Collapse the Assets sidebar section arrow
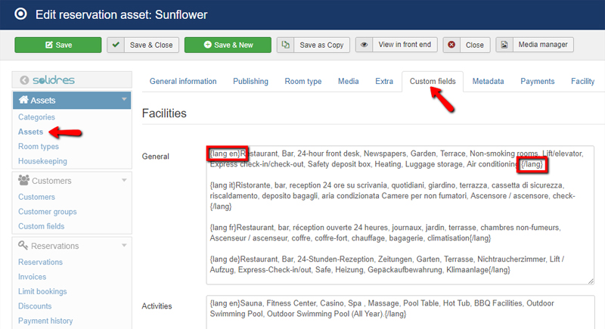Image resolution: width=605 pixels, height=329 pixels. pyautogui.click(x=123, y=99)
